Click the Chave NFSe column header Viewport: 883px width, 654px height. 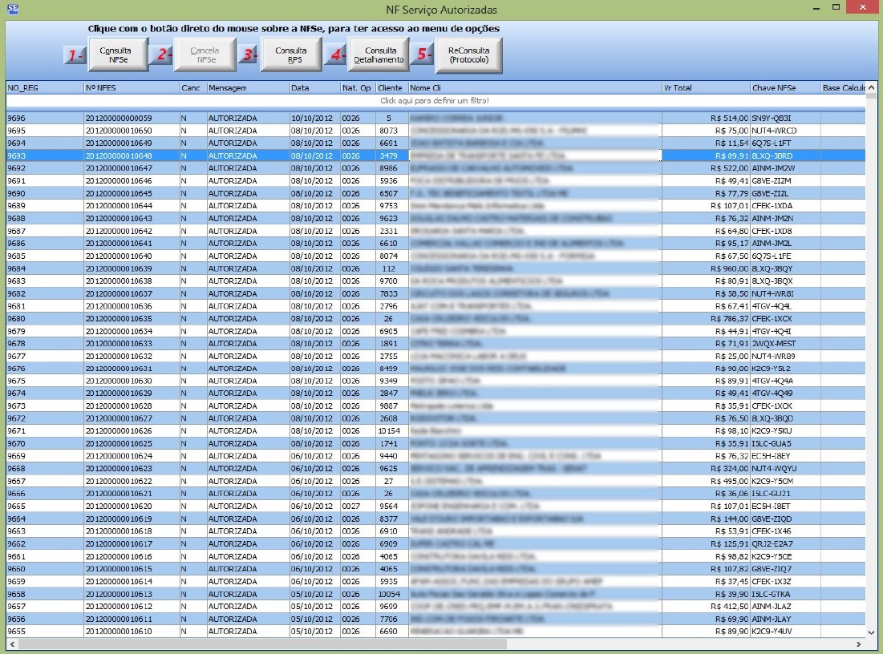tap(784, 87)
